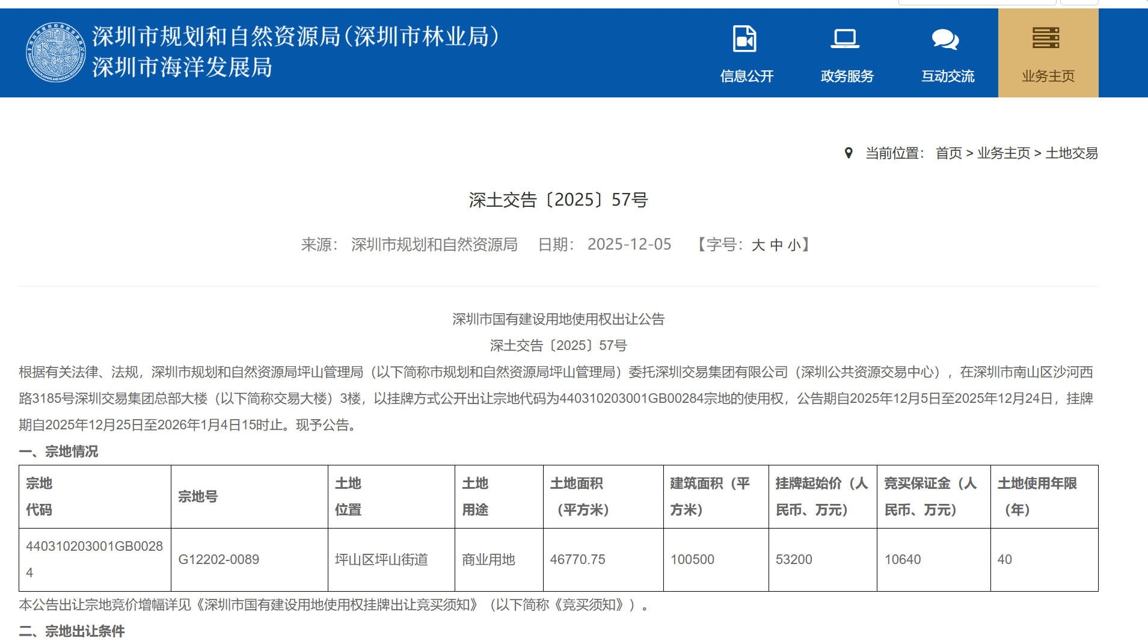Open the 首页 breadcrumb link
1148x644 pixels.
949,153
